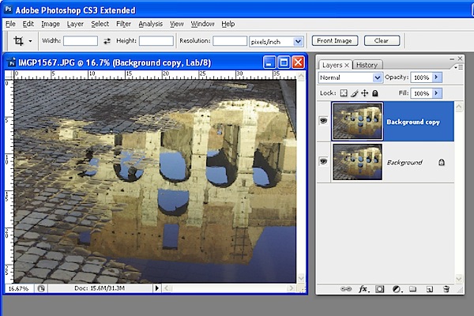Viewport: 474px width, 316px height.
Task: Create a new layer group
Action: click(x=412, y=289)
